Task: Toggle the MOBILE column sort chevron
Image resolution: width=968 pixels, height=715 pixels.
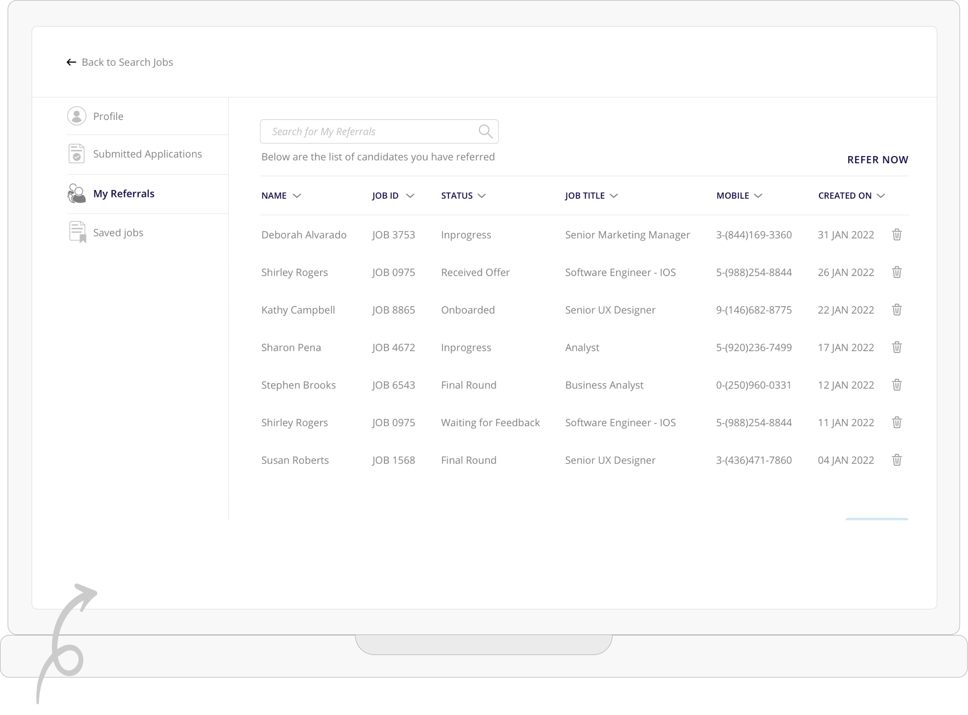Action: 758,196
